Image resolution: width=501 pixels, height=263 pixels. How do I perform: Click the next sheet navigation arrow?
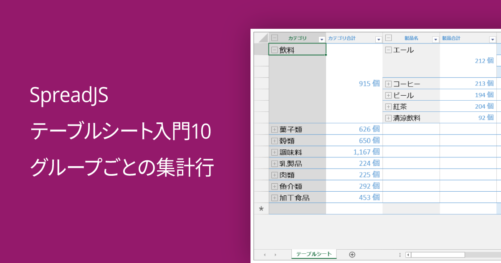pos(275,255)
